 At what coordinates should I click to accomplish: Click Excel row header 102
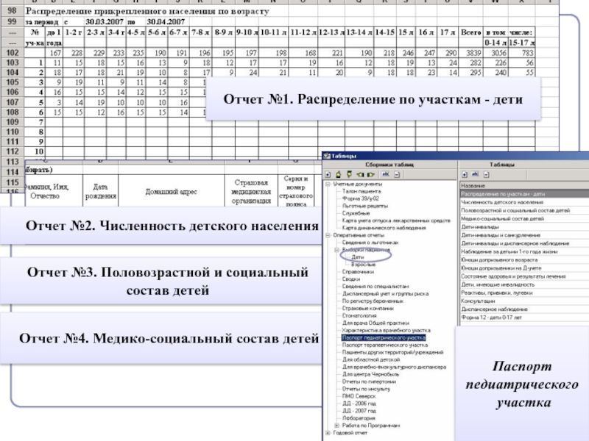[x=12, y=53]
